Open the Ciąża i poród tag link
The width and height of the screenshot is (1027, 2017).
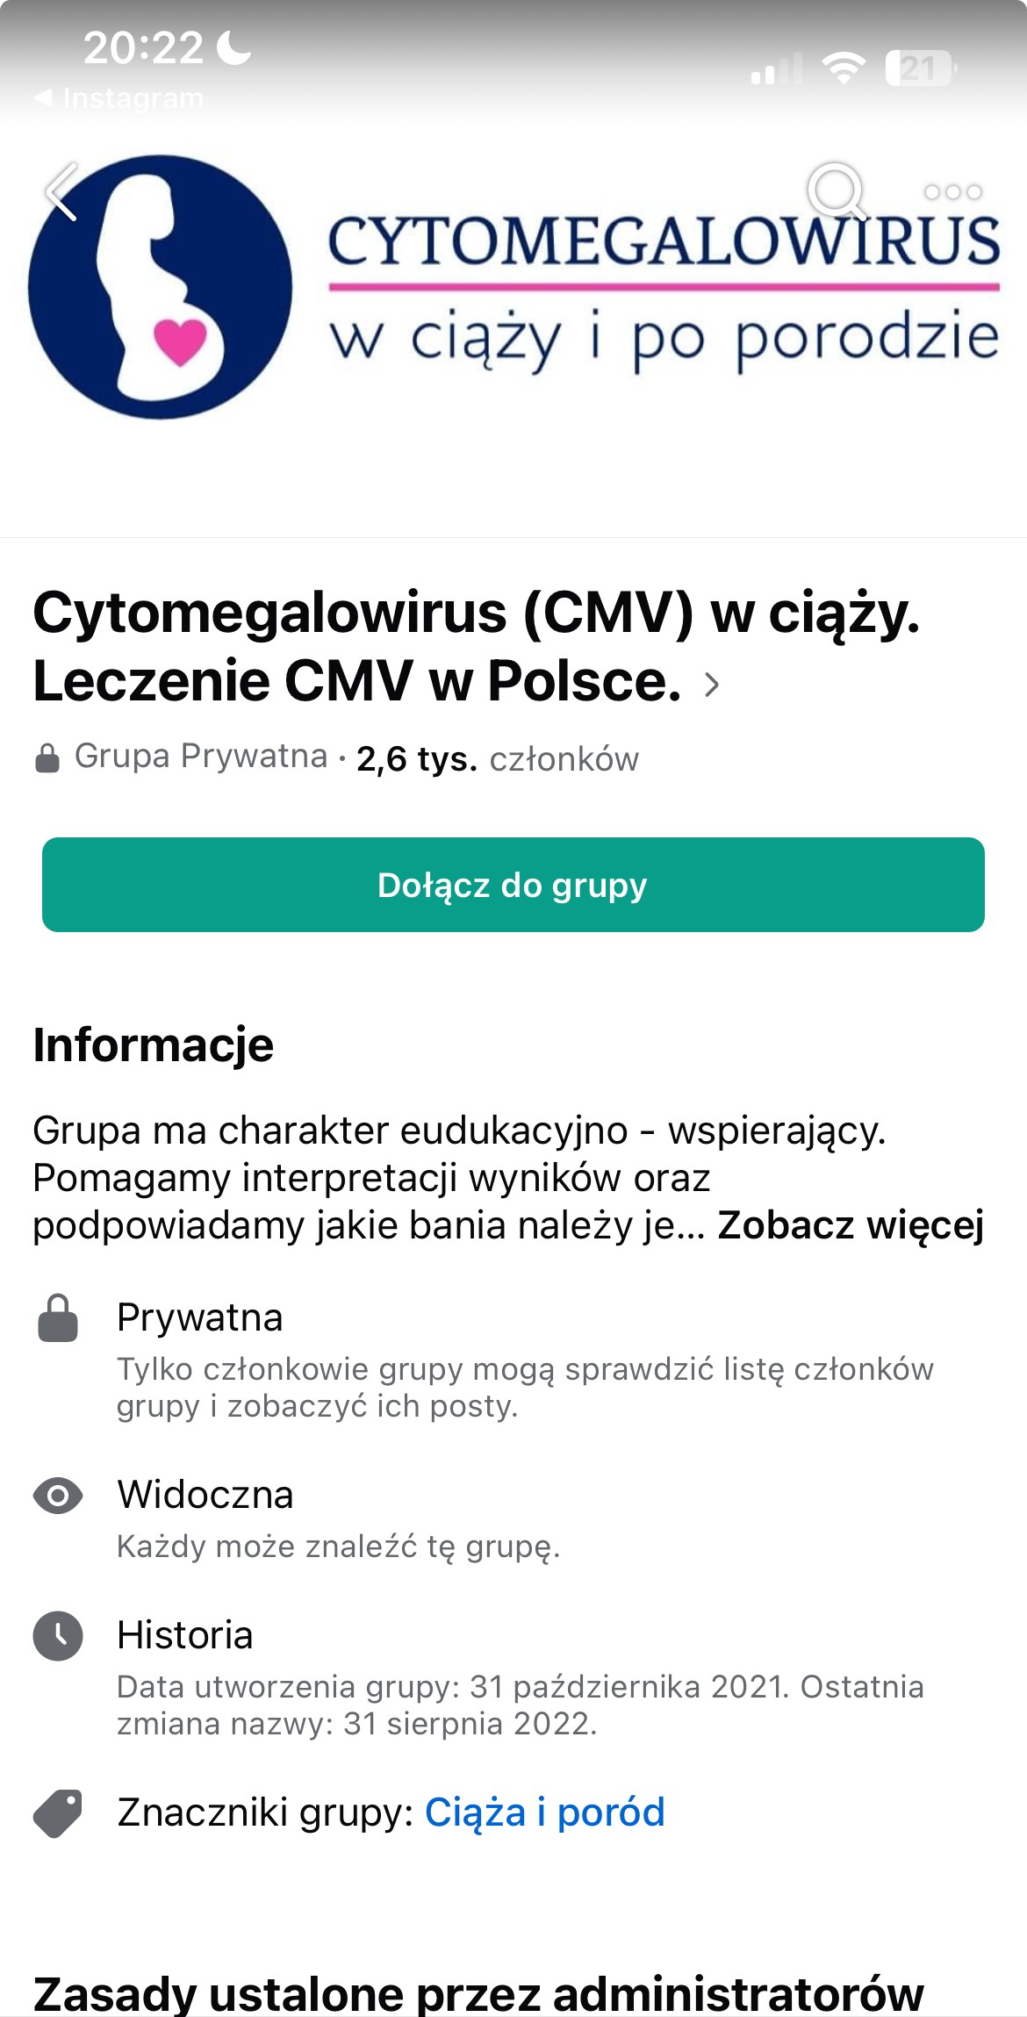tap(545, 1812)
